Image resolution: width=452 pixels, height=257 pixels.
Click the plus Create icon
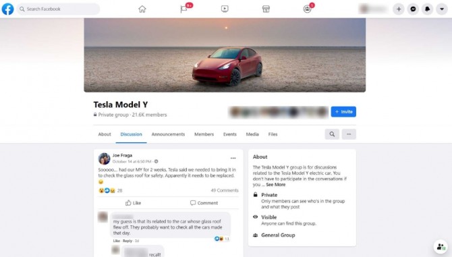click(x=399, y=9)
